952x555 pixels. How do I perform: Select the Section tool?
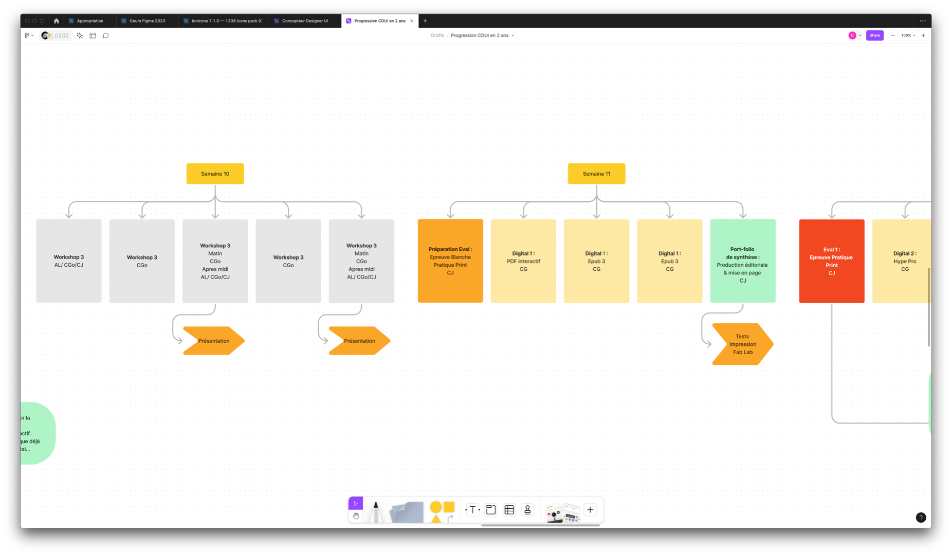491,510
